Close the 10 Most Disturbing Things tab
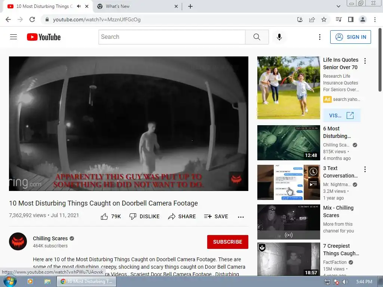 pos(87,6)
